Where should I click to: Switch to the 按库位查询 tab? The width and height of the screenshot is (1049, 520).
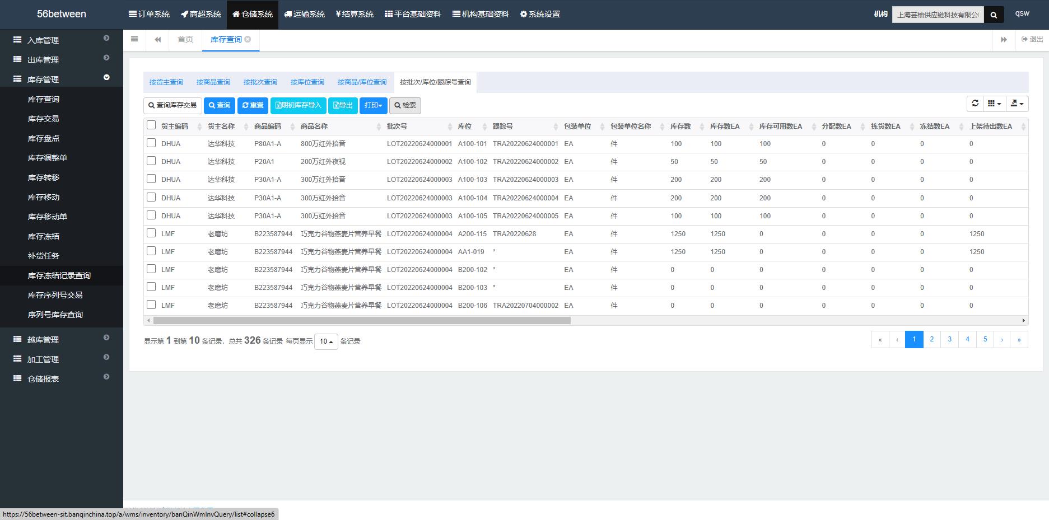point(307,82)
